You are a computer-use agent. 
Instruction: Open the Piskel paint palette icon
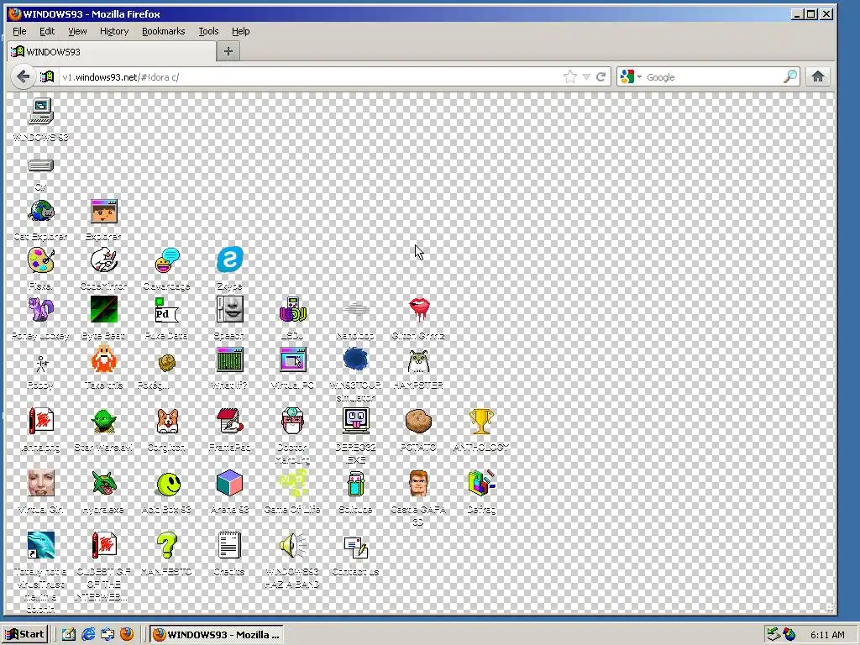click(x=41, y=260)
